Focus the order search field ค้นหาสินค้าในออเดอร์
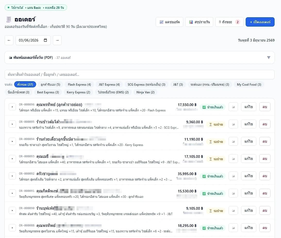Viewport: 281px width, 238px height. click(139, 75)
